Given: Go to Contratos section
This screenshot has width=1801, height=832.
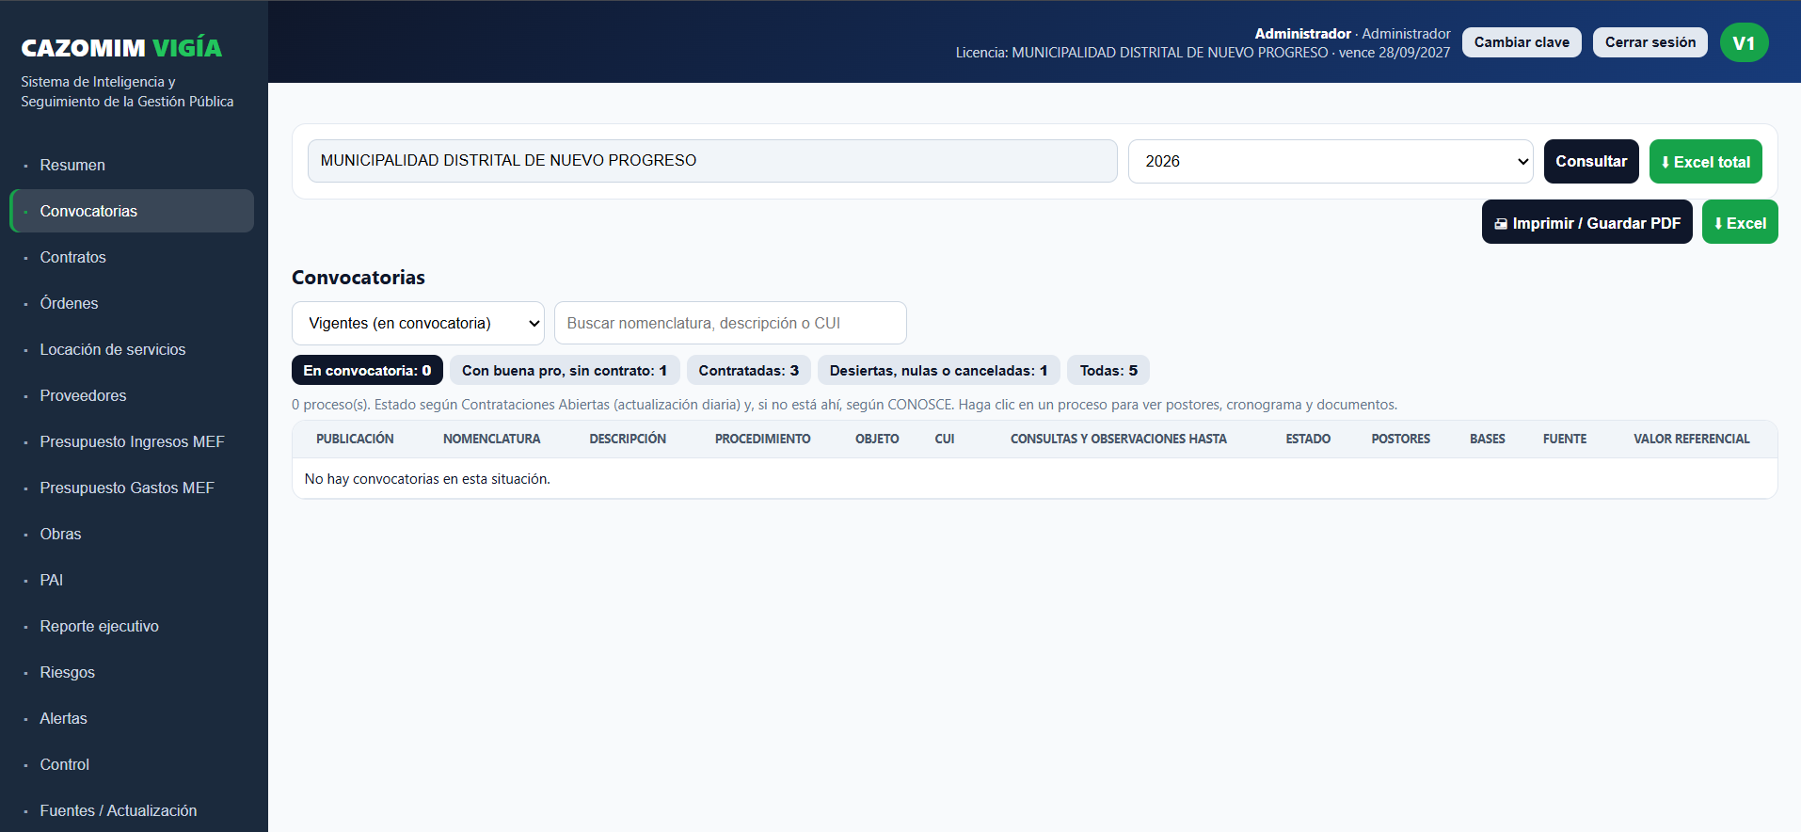Looking at the screenshot, I should 132,257.
